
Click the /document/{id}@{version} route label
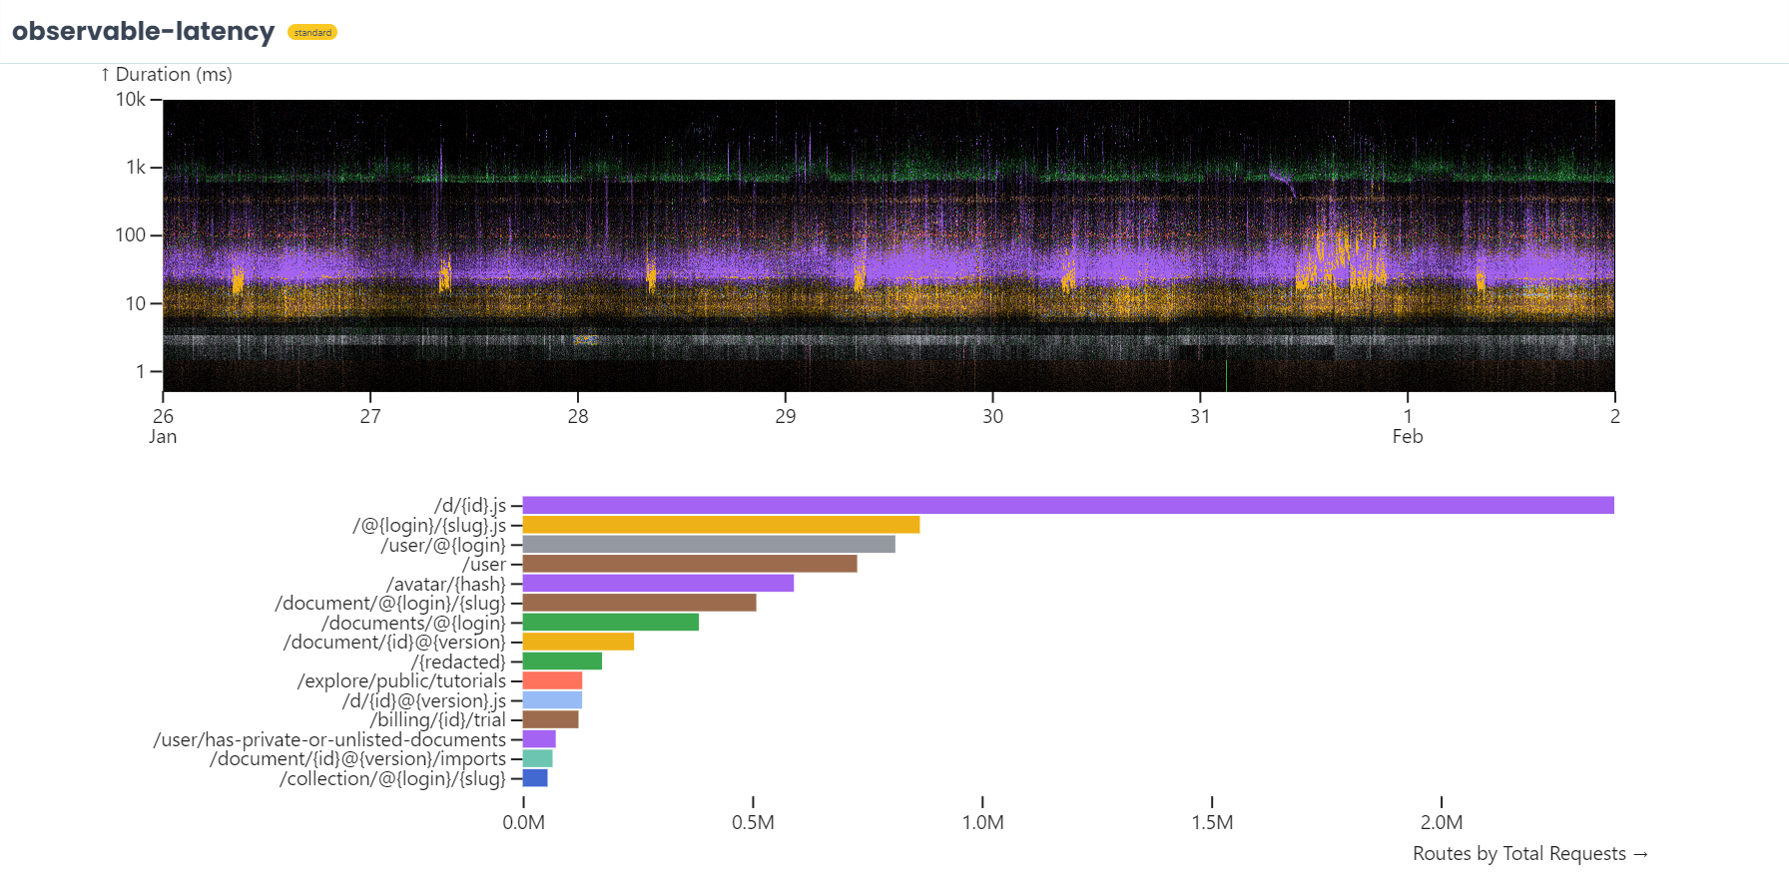coord(394,642)
